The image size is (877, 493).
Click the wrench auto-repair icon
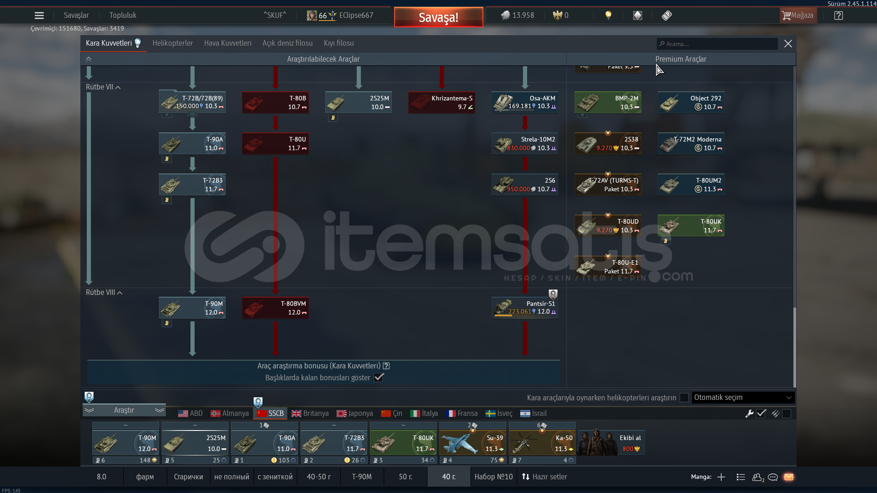[x=749, y=414]
